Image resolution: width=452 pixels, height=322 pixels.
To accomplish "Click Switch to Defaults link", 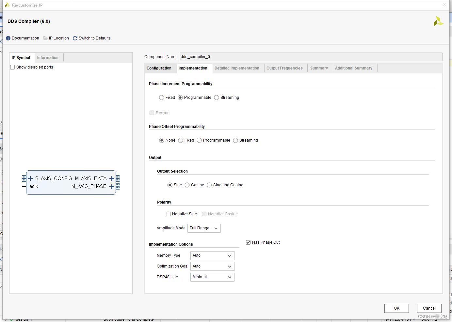I will coord(95,38).
